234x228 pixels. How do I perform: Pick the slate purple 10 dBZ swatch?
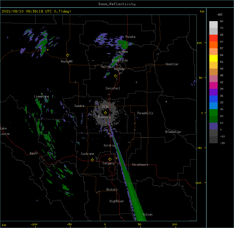(x=213, y=126)
